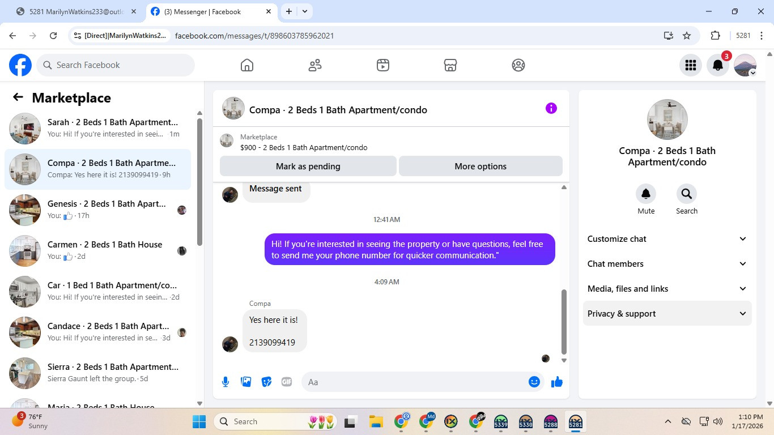This screenshot has width=774, height=435.
Task: Open the taskbar clock showing 1:10 PM
Action: coord(747,421)
